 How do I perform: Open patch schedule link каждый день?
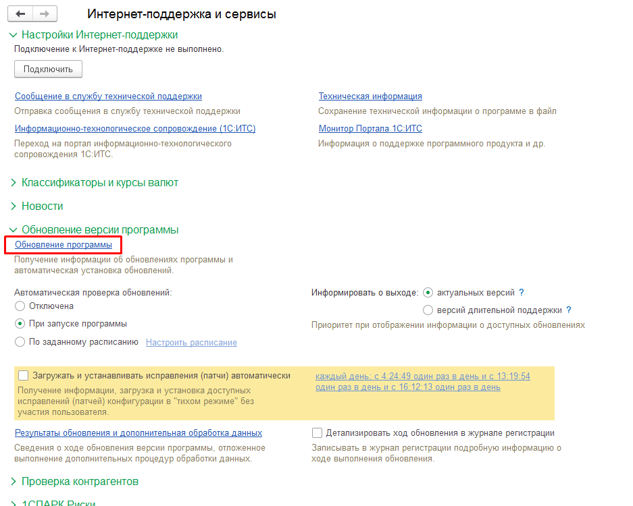click(423, 381)
